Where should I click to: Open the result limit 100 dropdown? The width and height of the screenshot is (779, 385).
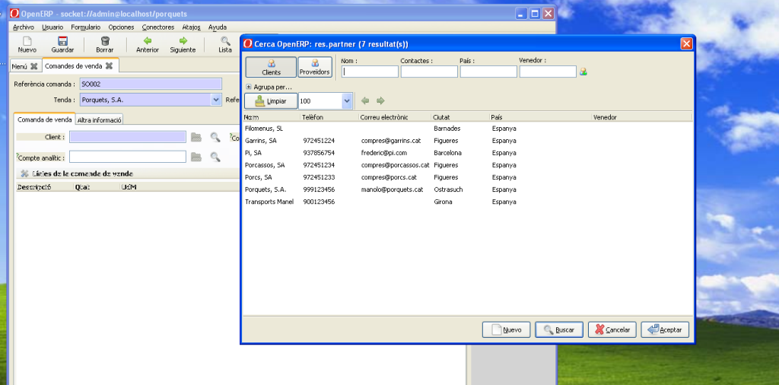point(348,100)
